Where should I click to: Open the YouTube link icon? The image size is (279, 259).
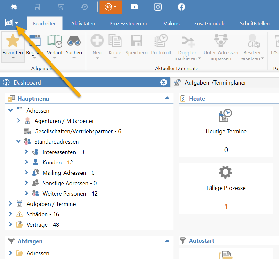pyautogui.click(x=134, y=7)
